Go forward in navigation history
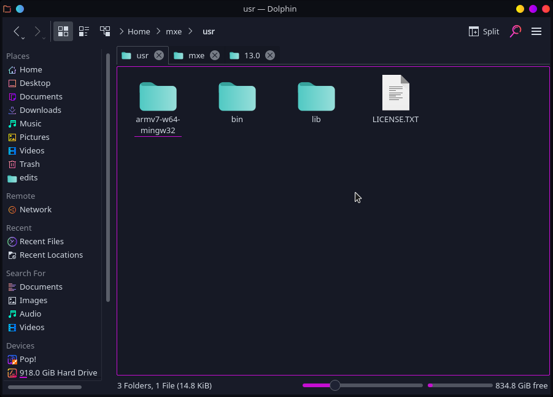This screenshot has height=397, width=553. pyautogui.click(x=37, y=31)
